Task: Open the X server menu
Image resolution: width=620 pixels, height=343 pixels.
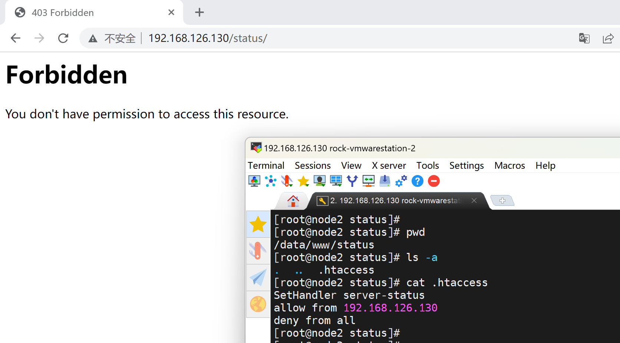Action: pos(389,165)
